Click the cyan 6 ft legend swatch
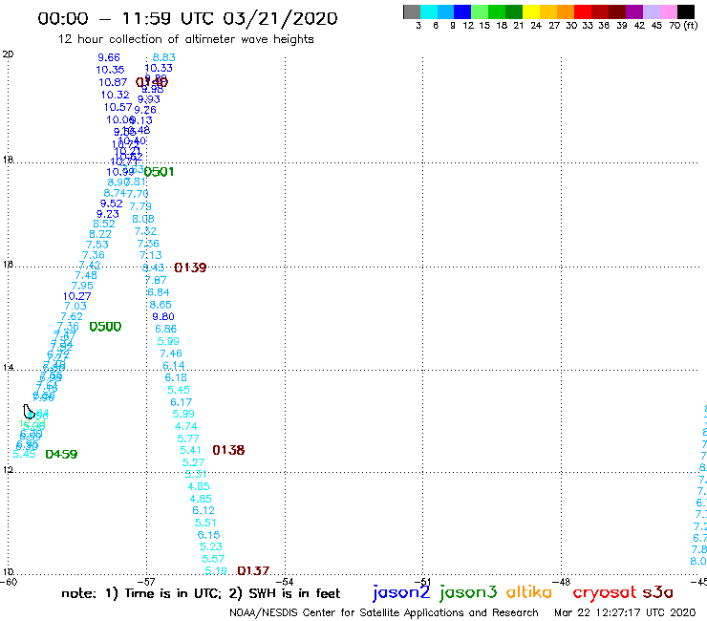Screen dimensions: 707x621 click(428, 12)
